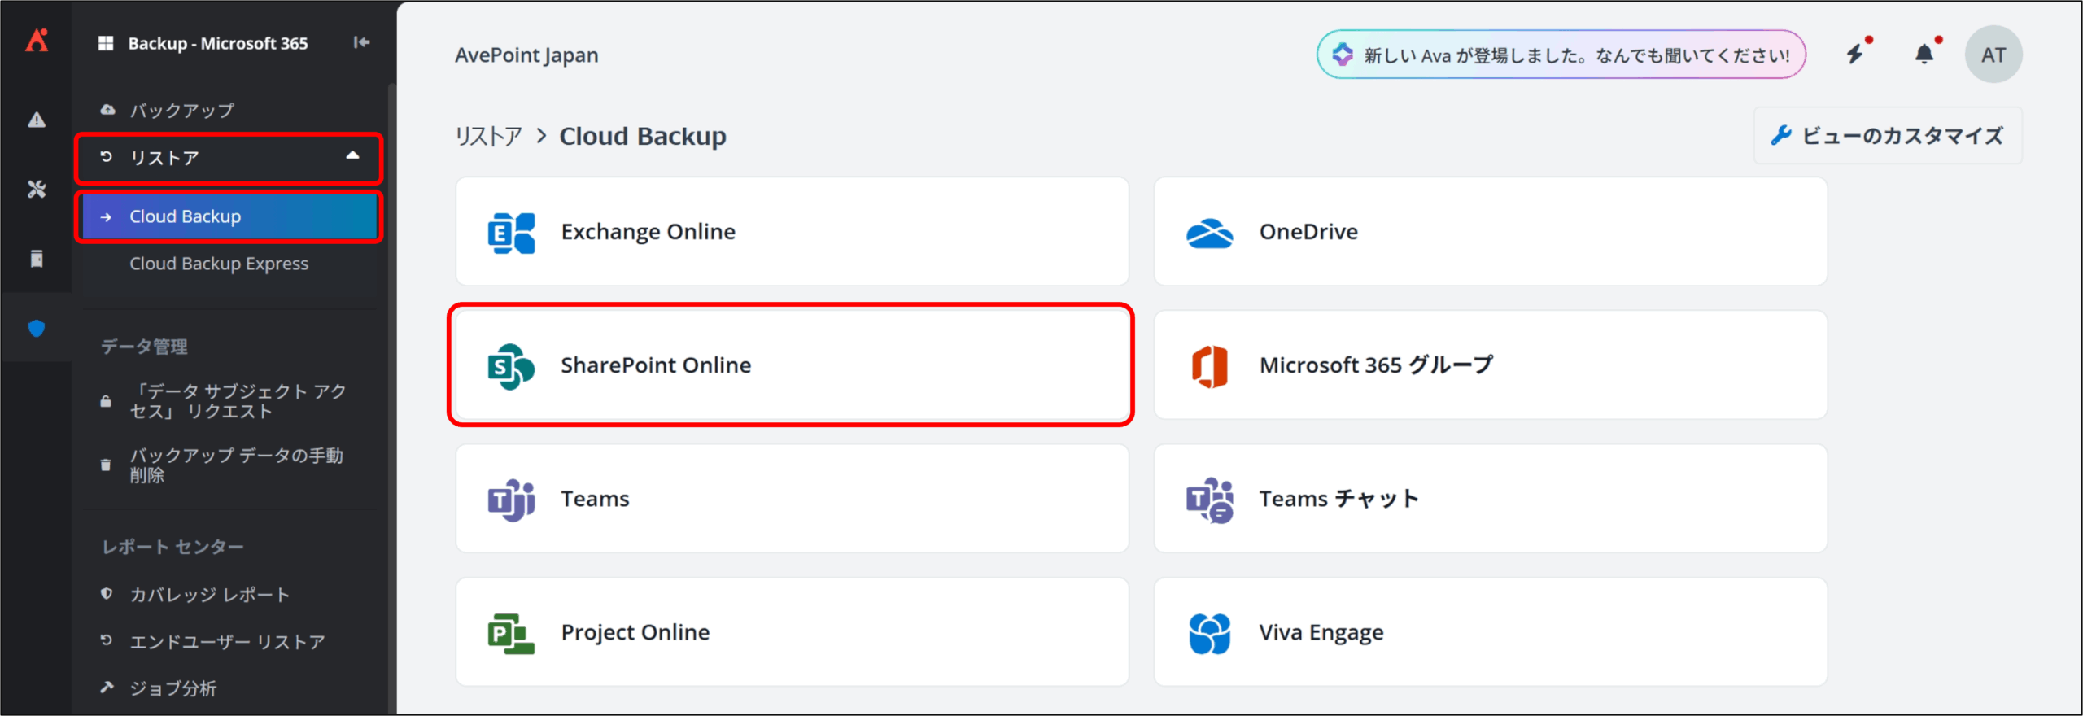Screen dimensions: 2083x716
Task: Select Cloud Backup Express in sidebar
Action: 219,264
